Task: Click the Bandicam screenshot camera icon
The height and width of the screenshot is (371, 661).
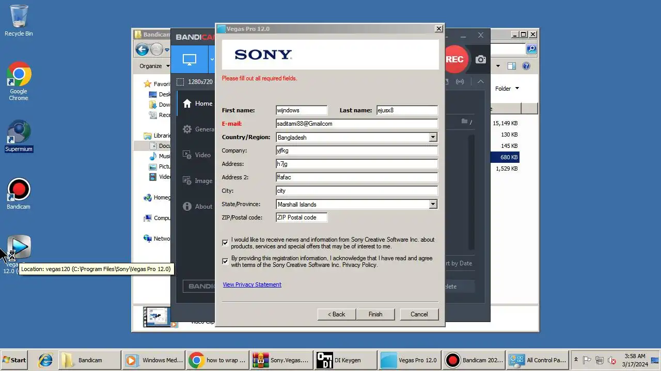Action: pyautogui.click(x=481, y=59)
